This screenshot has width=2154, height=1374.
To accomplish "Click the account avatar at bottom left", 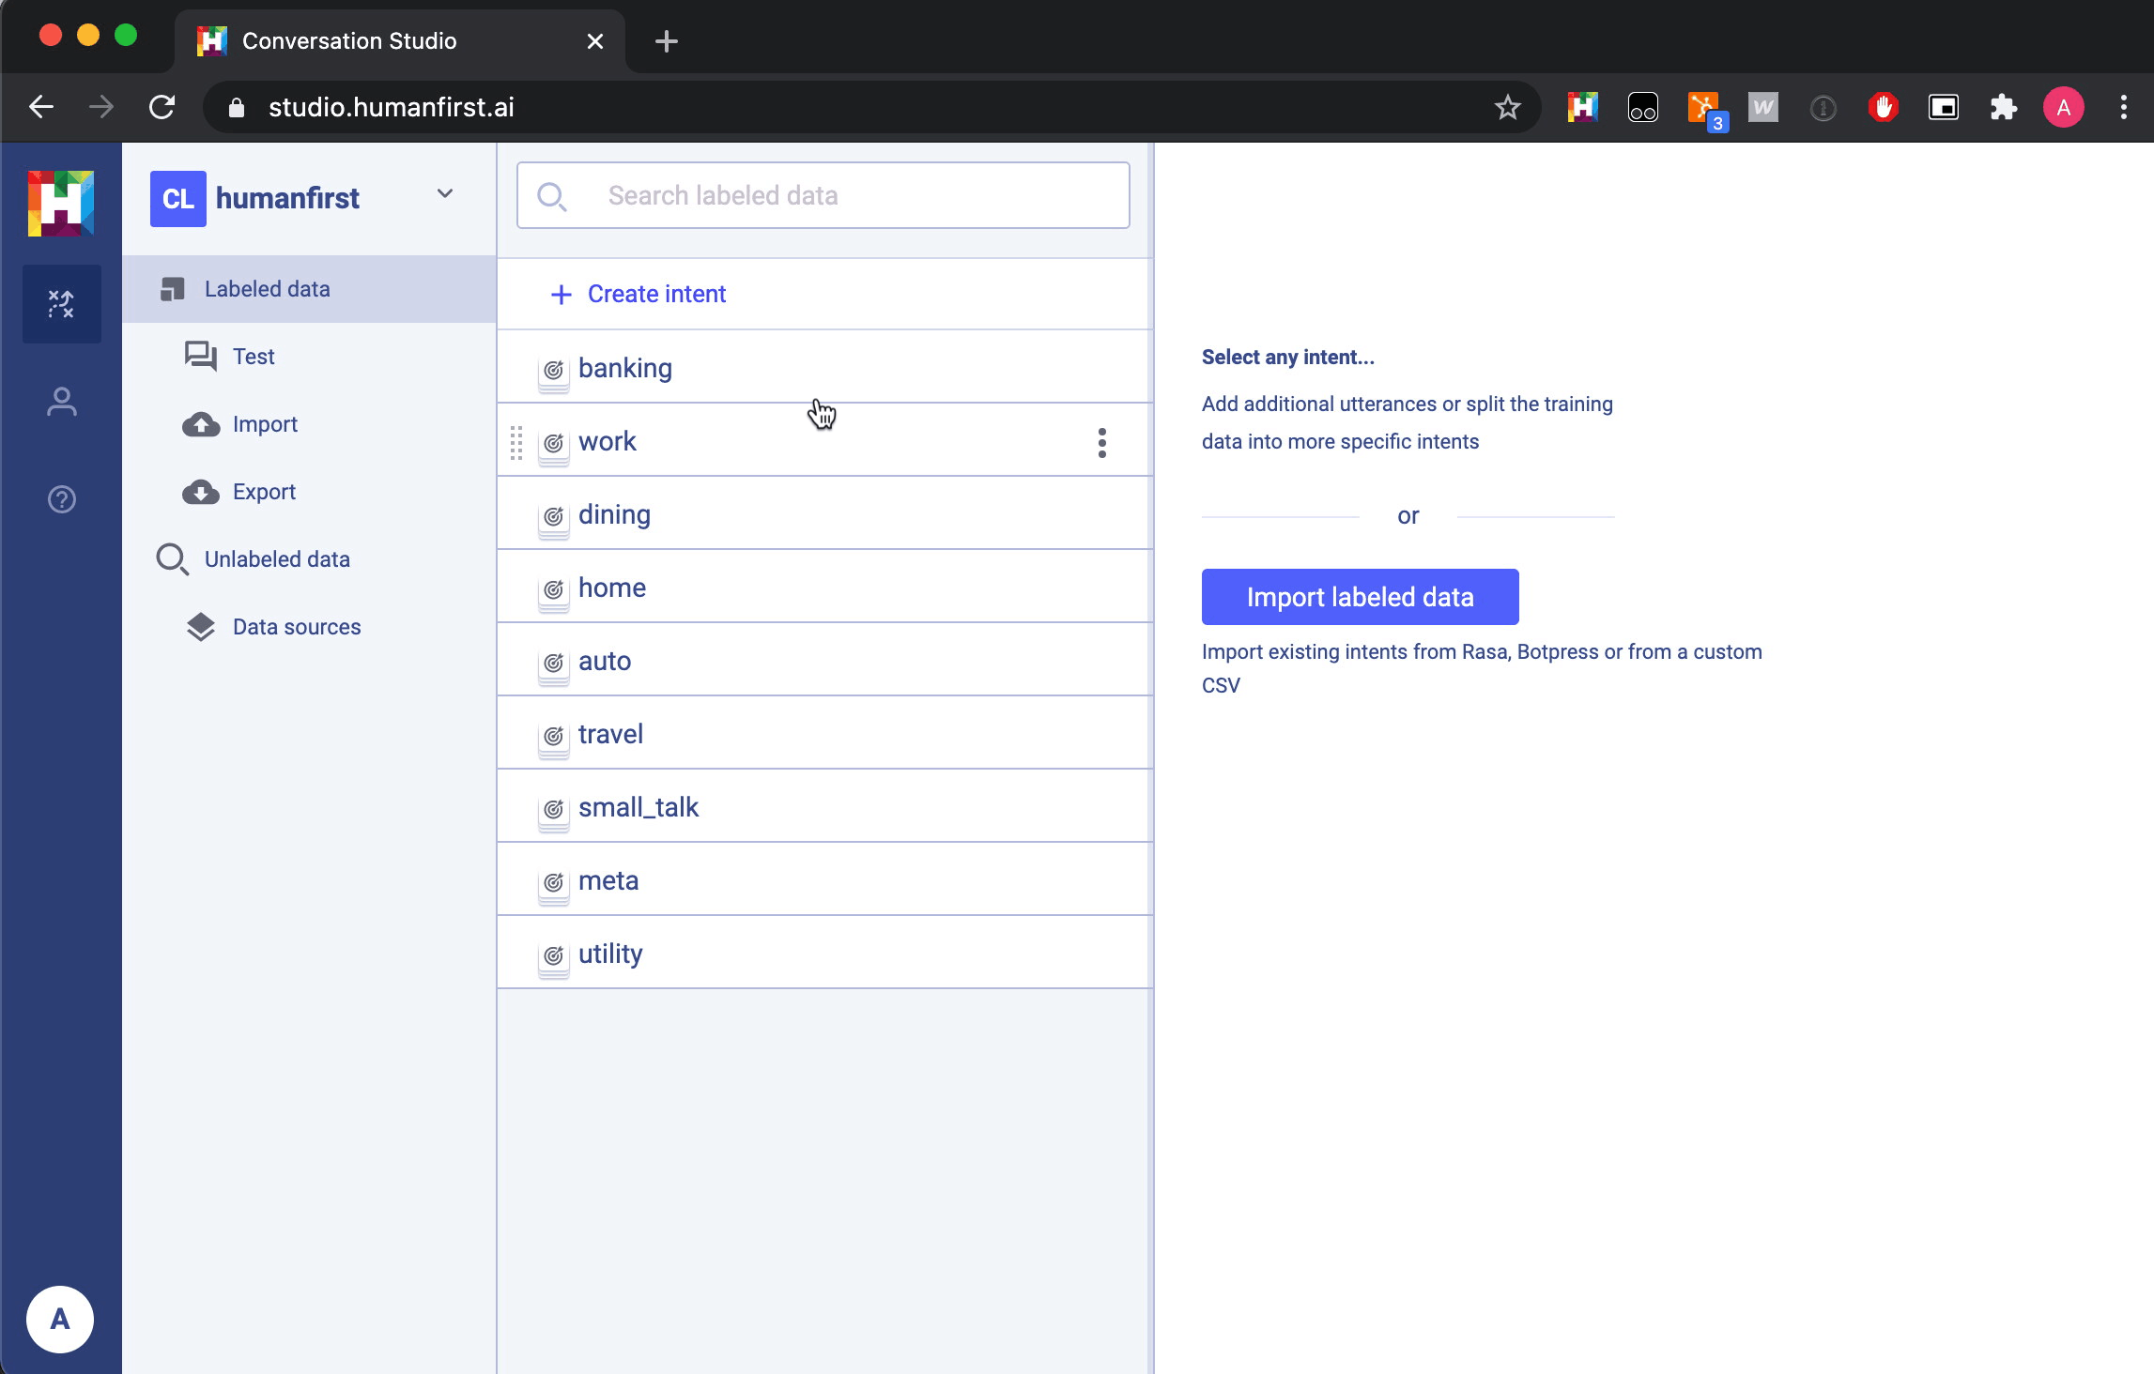I will pos(60,1319).
